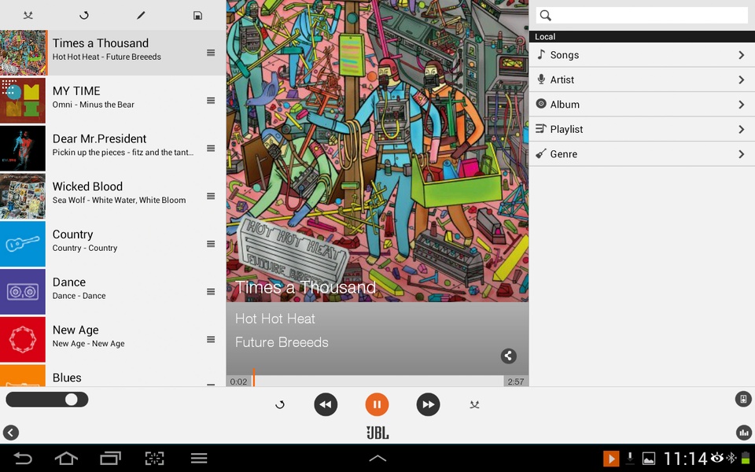Tap the reorder handle on the Wicked Blood row

coord(211,196)
